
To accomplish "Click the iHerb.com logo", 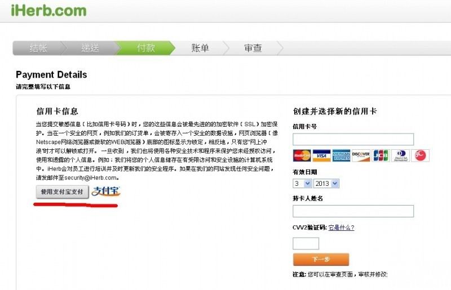I will tap(48, 10).
